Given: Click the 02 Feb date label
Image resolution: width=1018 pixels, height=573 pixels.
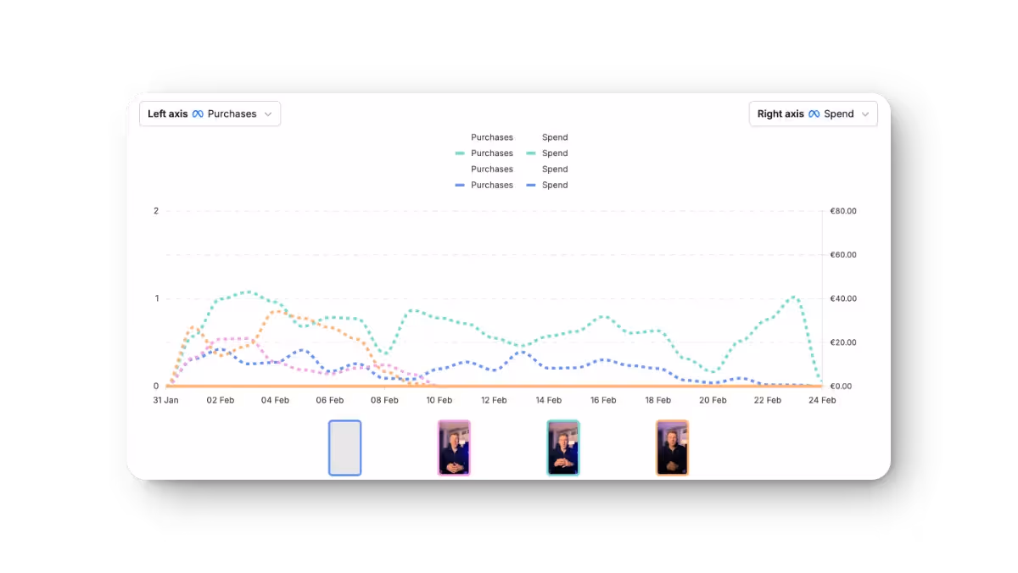Looking at the screenshot, I should 221,400.
